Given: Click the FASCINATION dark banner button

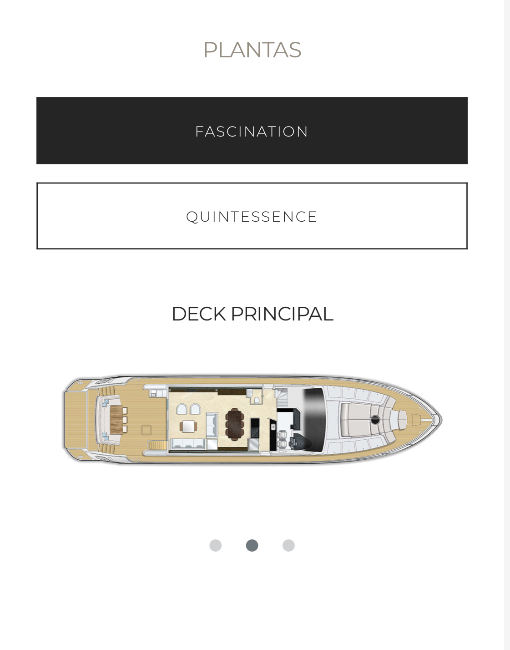Looking at the screenshot, I should click(252, 130).
